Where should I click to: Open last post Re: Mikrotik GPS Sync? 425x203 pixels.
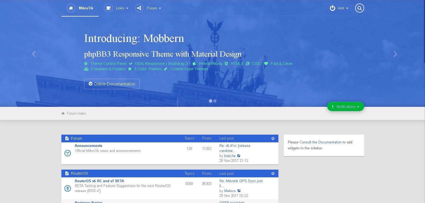[x=241, y=183]
